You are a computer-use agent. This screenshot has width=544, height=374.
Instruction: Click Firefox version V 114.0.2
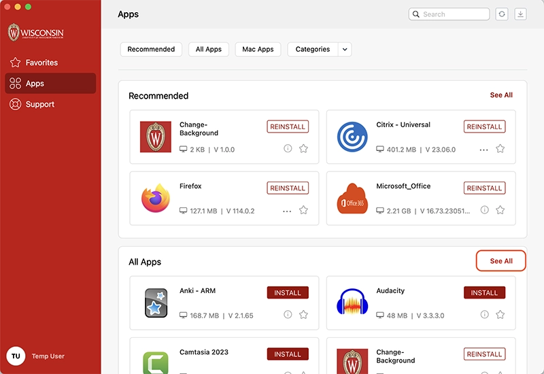(240, 211)
